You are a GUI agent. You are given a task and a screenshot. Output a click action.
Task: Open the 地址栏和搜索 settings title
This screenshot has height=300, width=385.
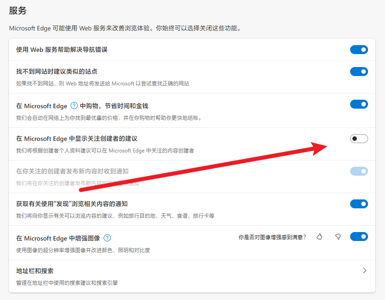[x=35, y=271]
